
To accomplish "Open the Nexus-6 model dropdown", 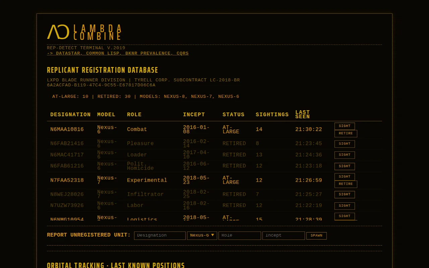I will 202,236.
